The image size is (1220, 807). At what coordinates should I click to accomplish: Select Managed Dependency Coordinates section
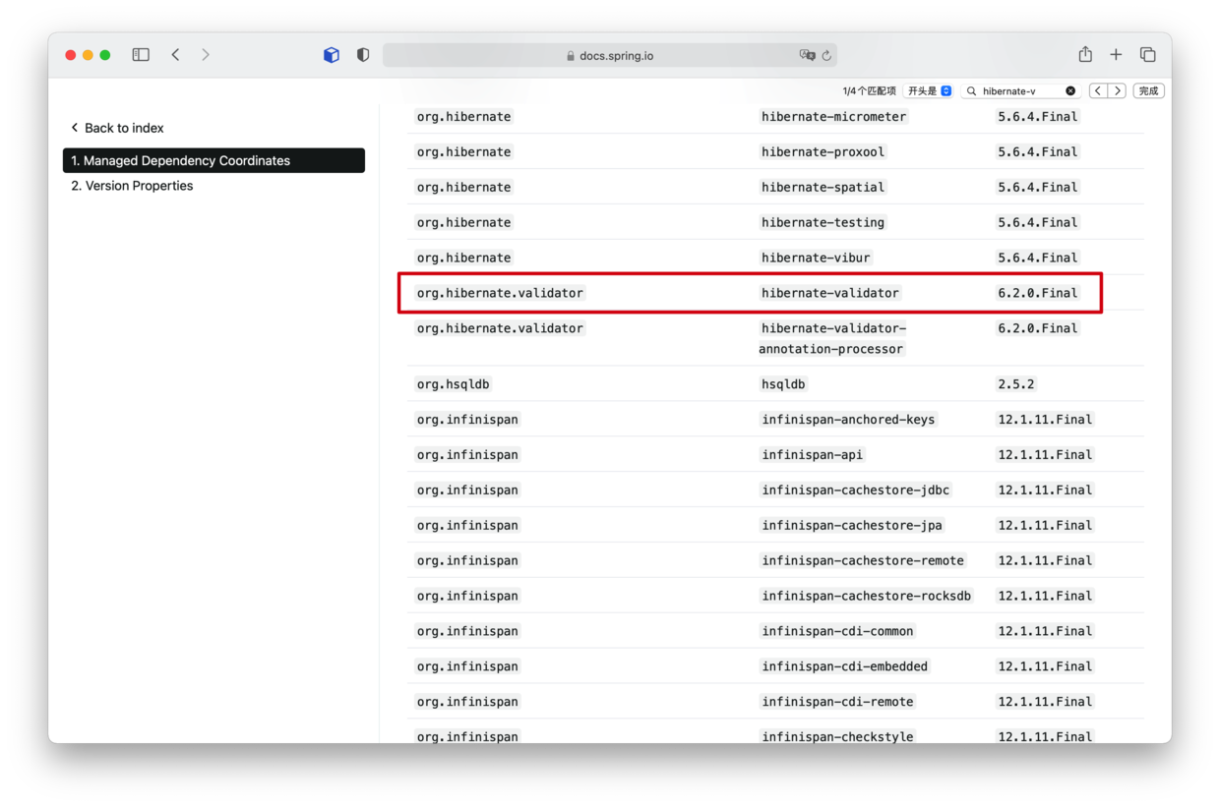[213, 160]
